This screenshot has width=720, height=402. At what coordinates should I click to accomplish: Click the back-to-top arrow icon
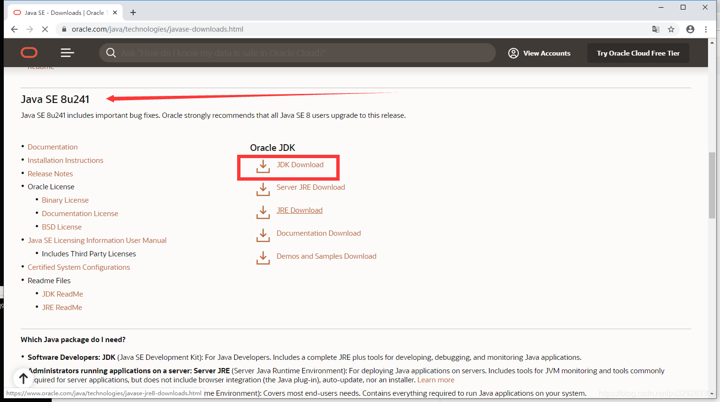23,378
